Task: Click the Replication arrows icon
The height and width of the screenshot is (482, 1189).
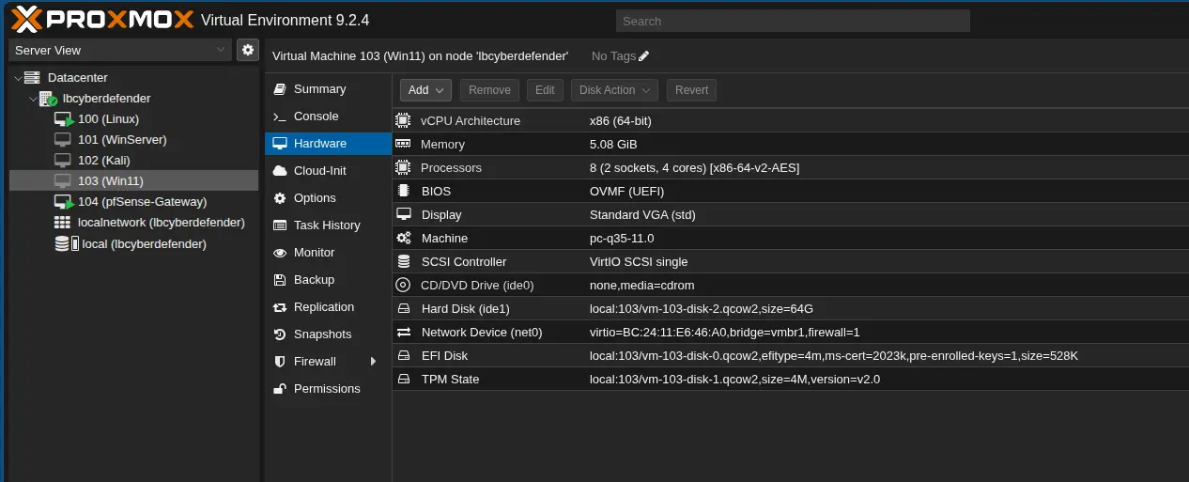Action: [x=279, y=307]
